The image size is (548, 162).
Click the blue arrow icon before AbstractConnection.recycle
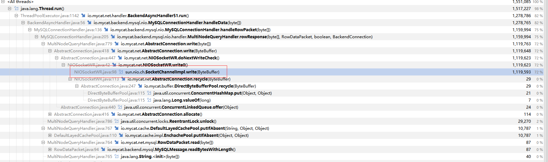123,79
